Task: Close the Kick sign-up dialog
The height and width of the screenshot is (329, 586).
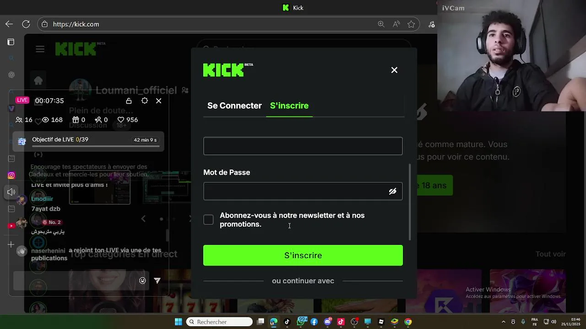Action: click(x=394, y=70)
